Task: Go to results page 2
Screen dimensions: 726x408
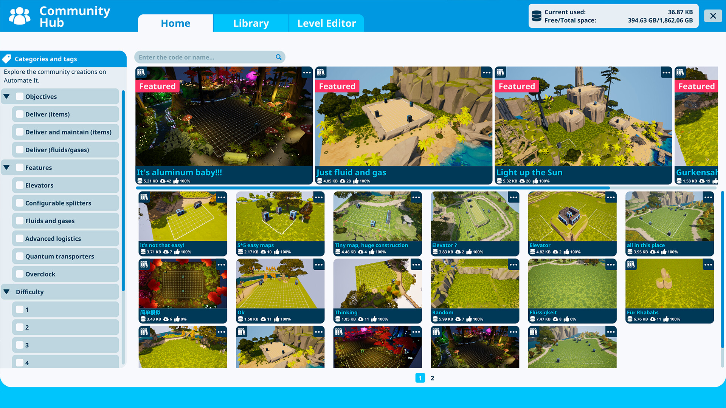Action: [432, 378]
